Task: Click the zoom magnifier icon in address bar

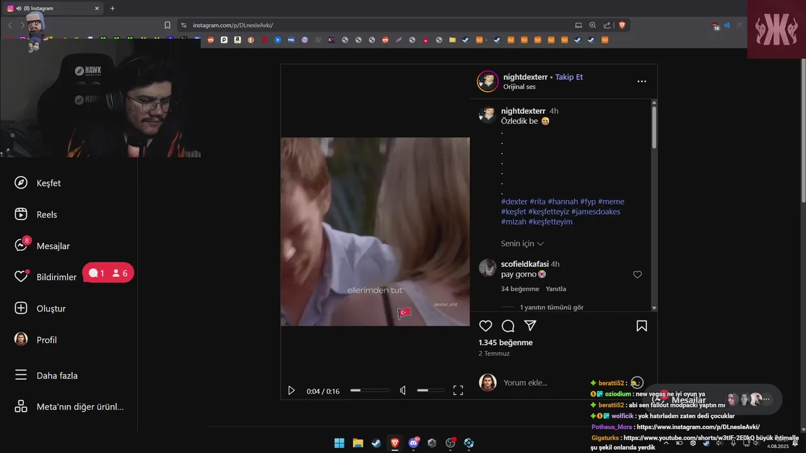Action: tap(593, 25)
